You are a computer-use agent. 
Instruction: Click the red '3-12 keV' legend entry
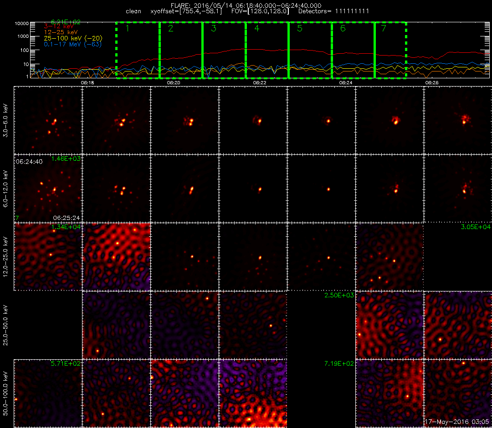(x=59, y=27)
